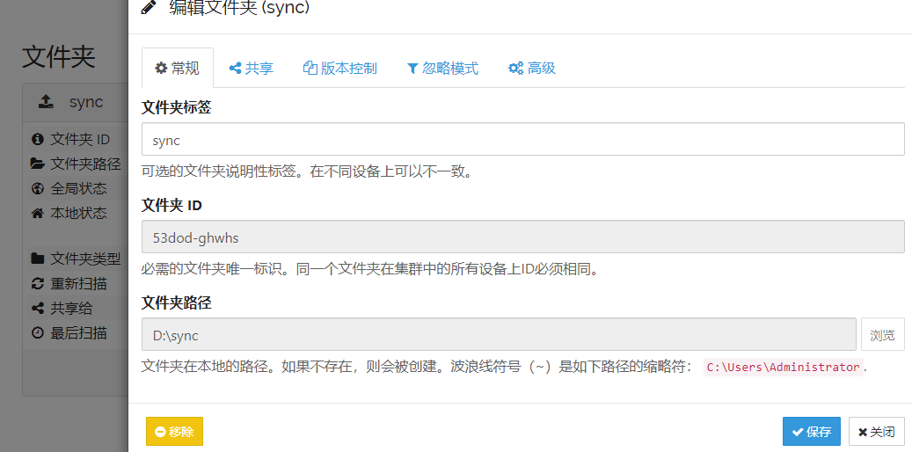Dismiss dialog using the 关闭 button

click(876, 432)
